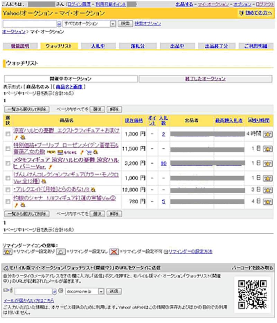Switch view to 商品名と画像

point(69,87)
